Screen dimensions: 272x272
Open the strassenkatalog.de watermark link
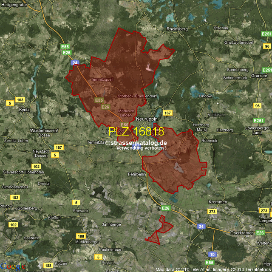pos(136,143)
